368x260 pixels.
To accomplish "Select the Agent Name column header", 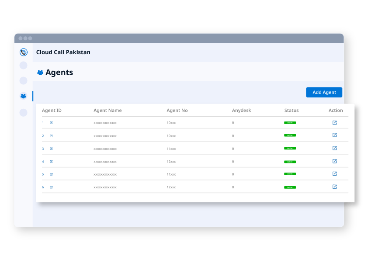I will point(108,111).
